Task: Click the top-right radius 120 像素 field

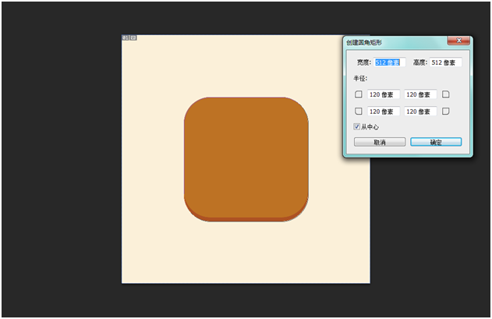Action: point(420,94)
